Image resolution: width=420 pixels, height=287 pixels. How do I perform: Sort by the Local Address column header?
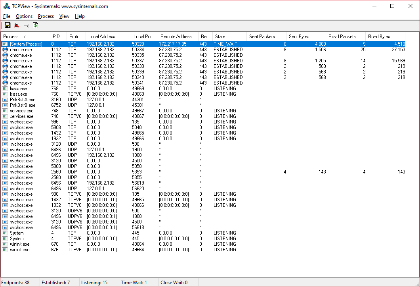(x=108, y=37)
